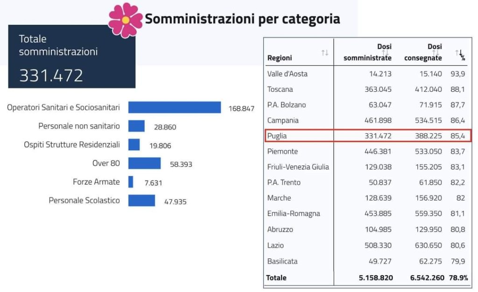Sort table by Regioni column arrows
This screenshot has width=478, height=292.
pyautogui.click(x=325, y=53)
